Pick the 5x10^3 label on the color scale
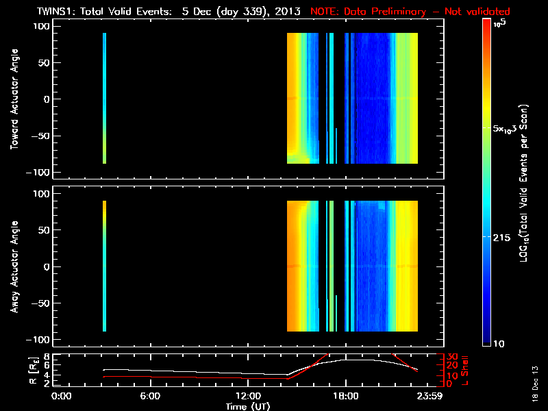This screenshot has width=548, height=411. (509, 129)
